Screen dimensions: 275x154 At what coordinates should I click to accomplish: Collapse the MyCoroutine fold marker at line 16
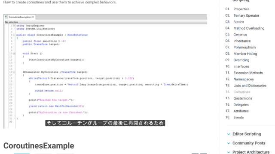point(14,72)
